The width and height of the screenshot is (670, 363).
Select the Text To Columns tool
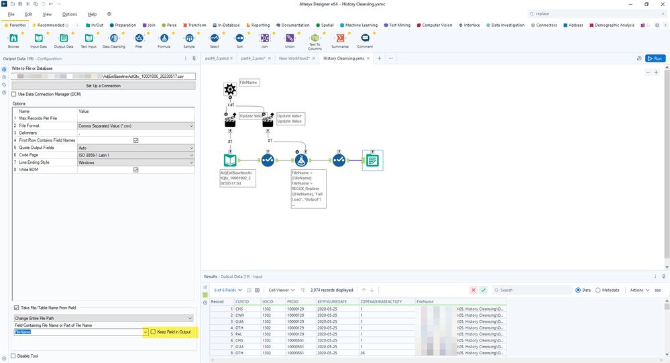tap(315, 39)
